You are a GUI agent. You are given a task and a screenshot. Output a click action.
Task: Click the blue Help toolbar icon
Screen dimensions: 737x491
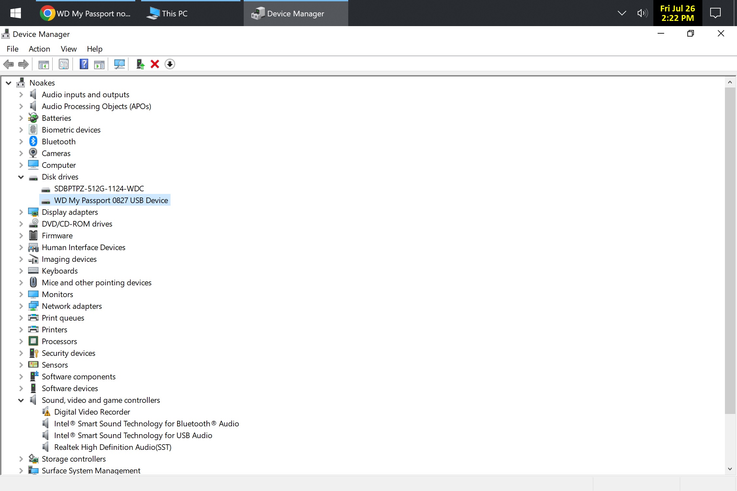(x=84, y=64)
